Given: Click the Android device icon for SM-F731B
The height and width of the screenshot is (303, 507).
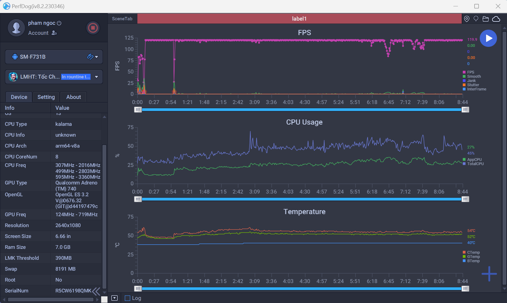Looking at the screenshot, I should point(15,57).
